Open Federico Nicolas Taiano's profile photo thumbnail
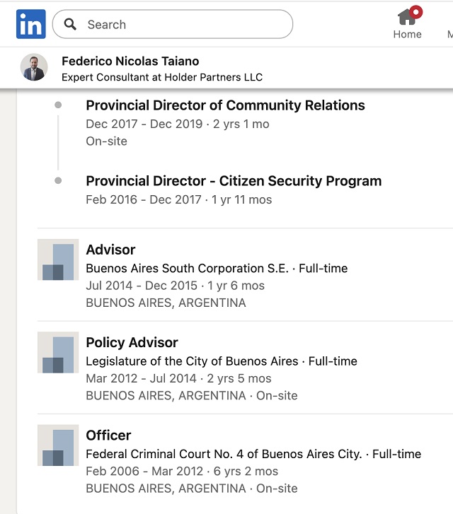The width and height of the screenshot is (453, 514). pyautogui.click(x=34, y=68)
